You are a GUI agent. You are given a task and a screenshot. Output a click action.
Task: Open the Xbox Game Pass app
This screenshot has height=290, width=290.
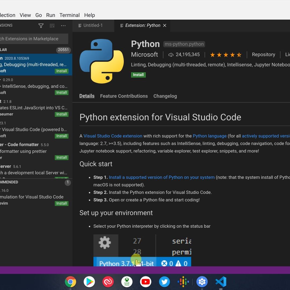coord(127,282)
